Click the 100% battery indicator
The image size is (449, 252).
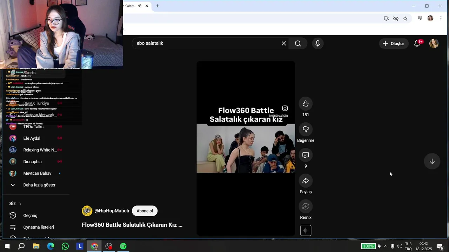pyautogui.click(x=368, y=246)
